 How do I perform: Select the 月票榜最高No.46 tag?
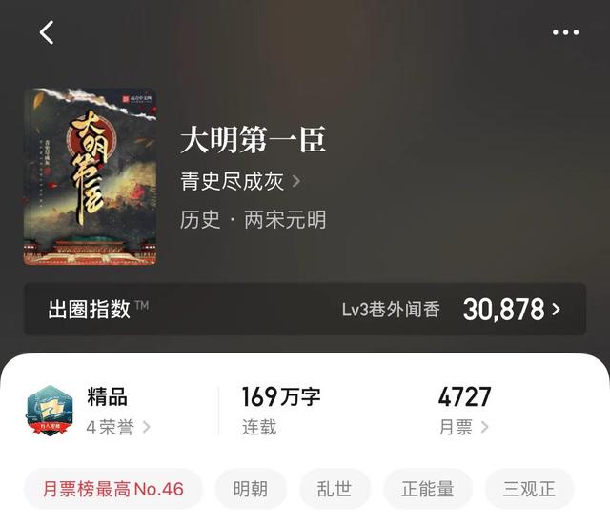tap(113, 489)
